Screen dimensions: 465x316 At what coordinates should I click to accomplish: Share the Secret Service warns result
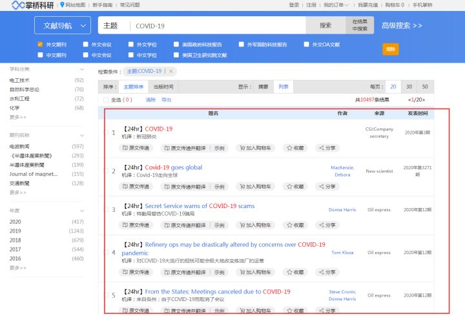click(327, 225)
